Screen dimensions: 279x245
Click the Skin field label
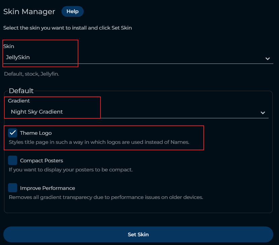click(9, 46)
